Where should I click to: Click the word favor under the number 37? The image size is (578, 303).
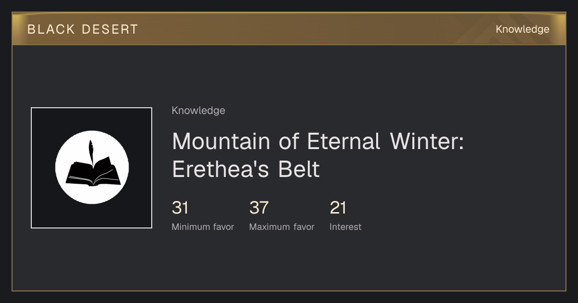(303, 227)
